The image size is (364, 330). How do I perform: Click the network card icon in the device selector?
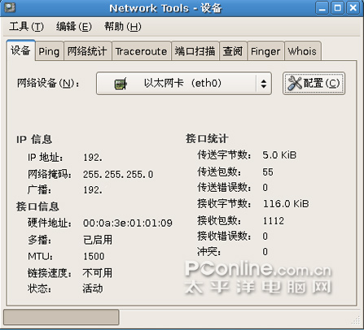pyautogui.click(x=121, y=84)
